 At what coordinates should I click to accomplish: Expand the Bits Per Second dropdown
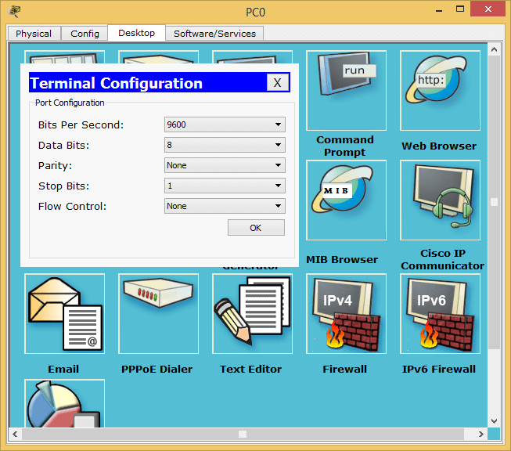click(225, 124)
